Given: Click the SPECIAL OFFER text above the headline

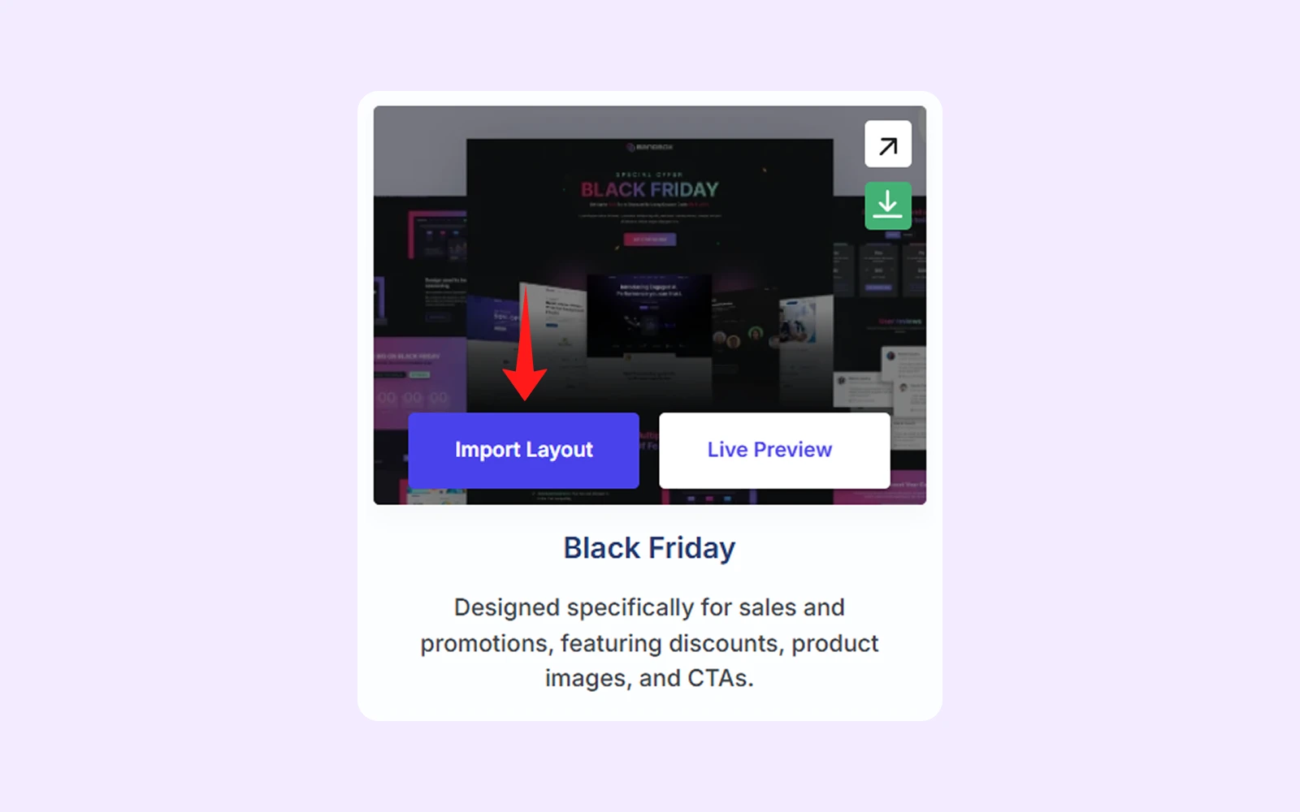Looking at the screenshot, I should pyautogui.click(x=649, y=175).
